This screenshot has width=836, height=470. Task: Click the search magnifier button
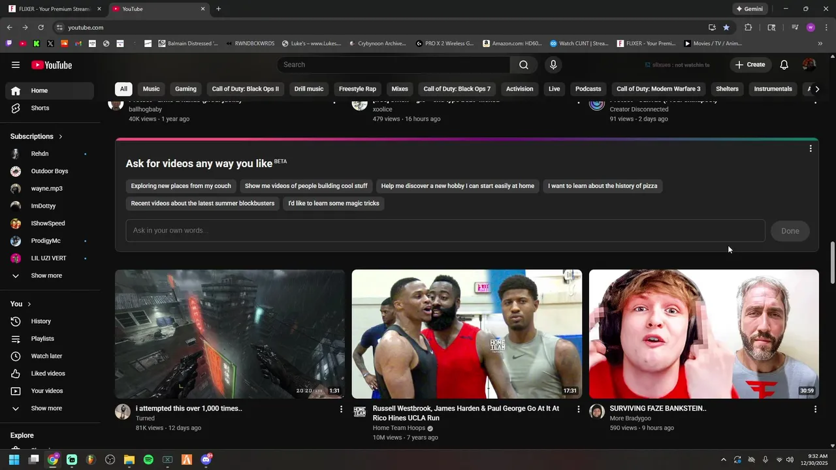click(524, 65)
